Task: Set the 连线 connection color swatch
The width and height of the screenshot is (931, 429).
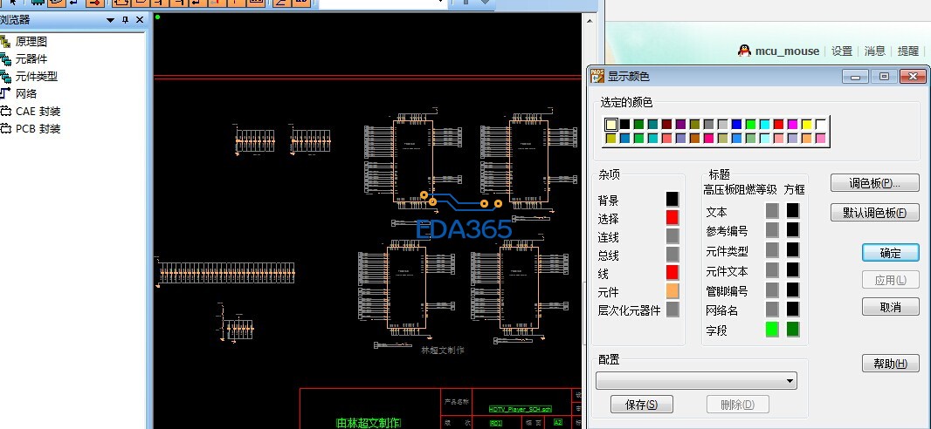Action: 672,235
